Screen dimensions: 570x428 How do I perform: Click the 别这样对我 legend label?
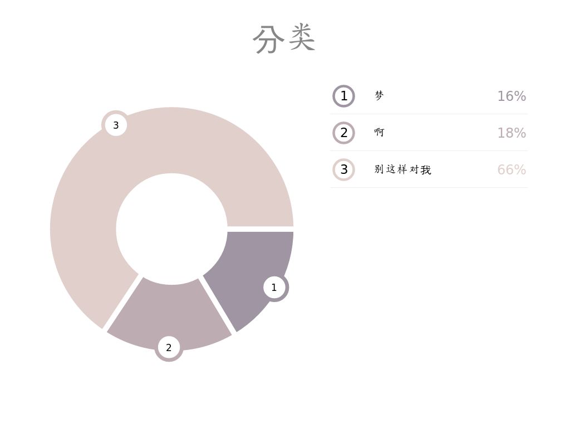click(402, 169)
